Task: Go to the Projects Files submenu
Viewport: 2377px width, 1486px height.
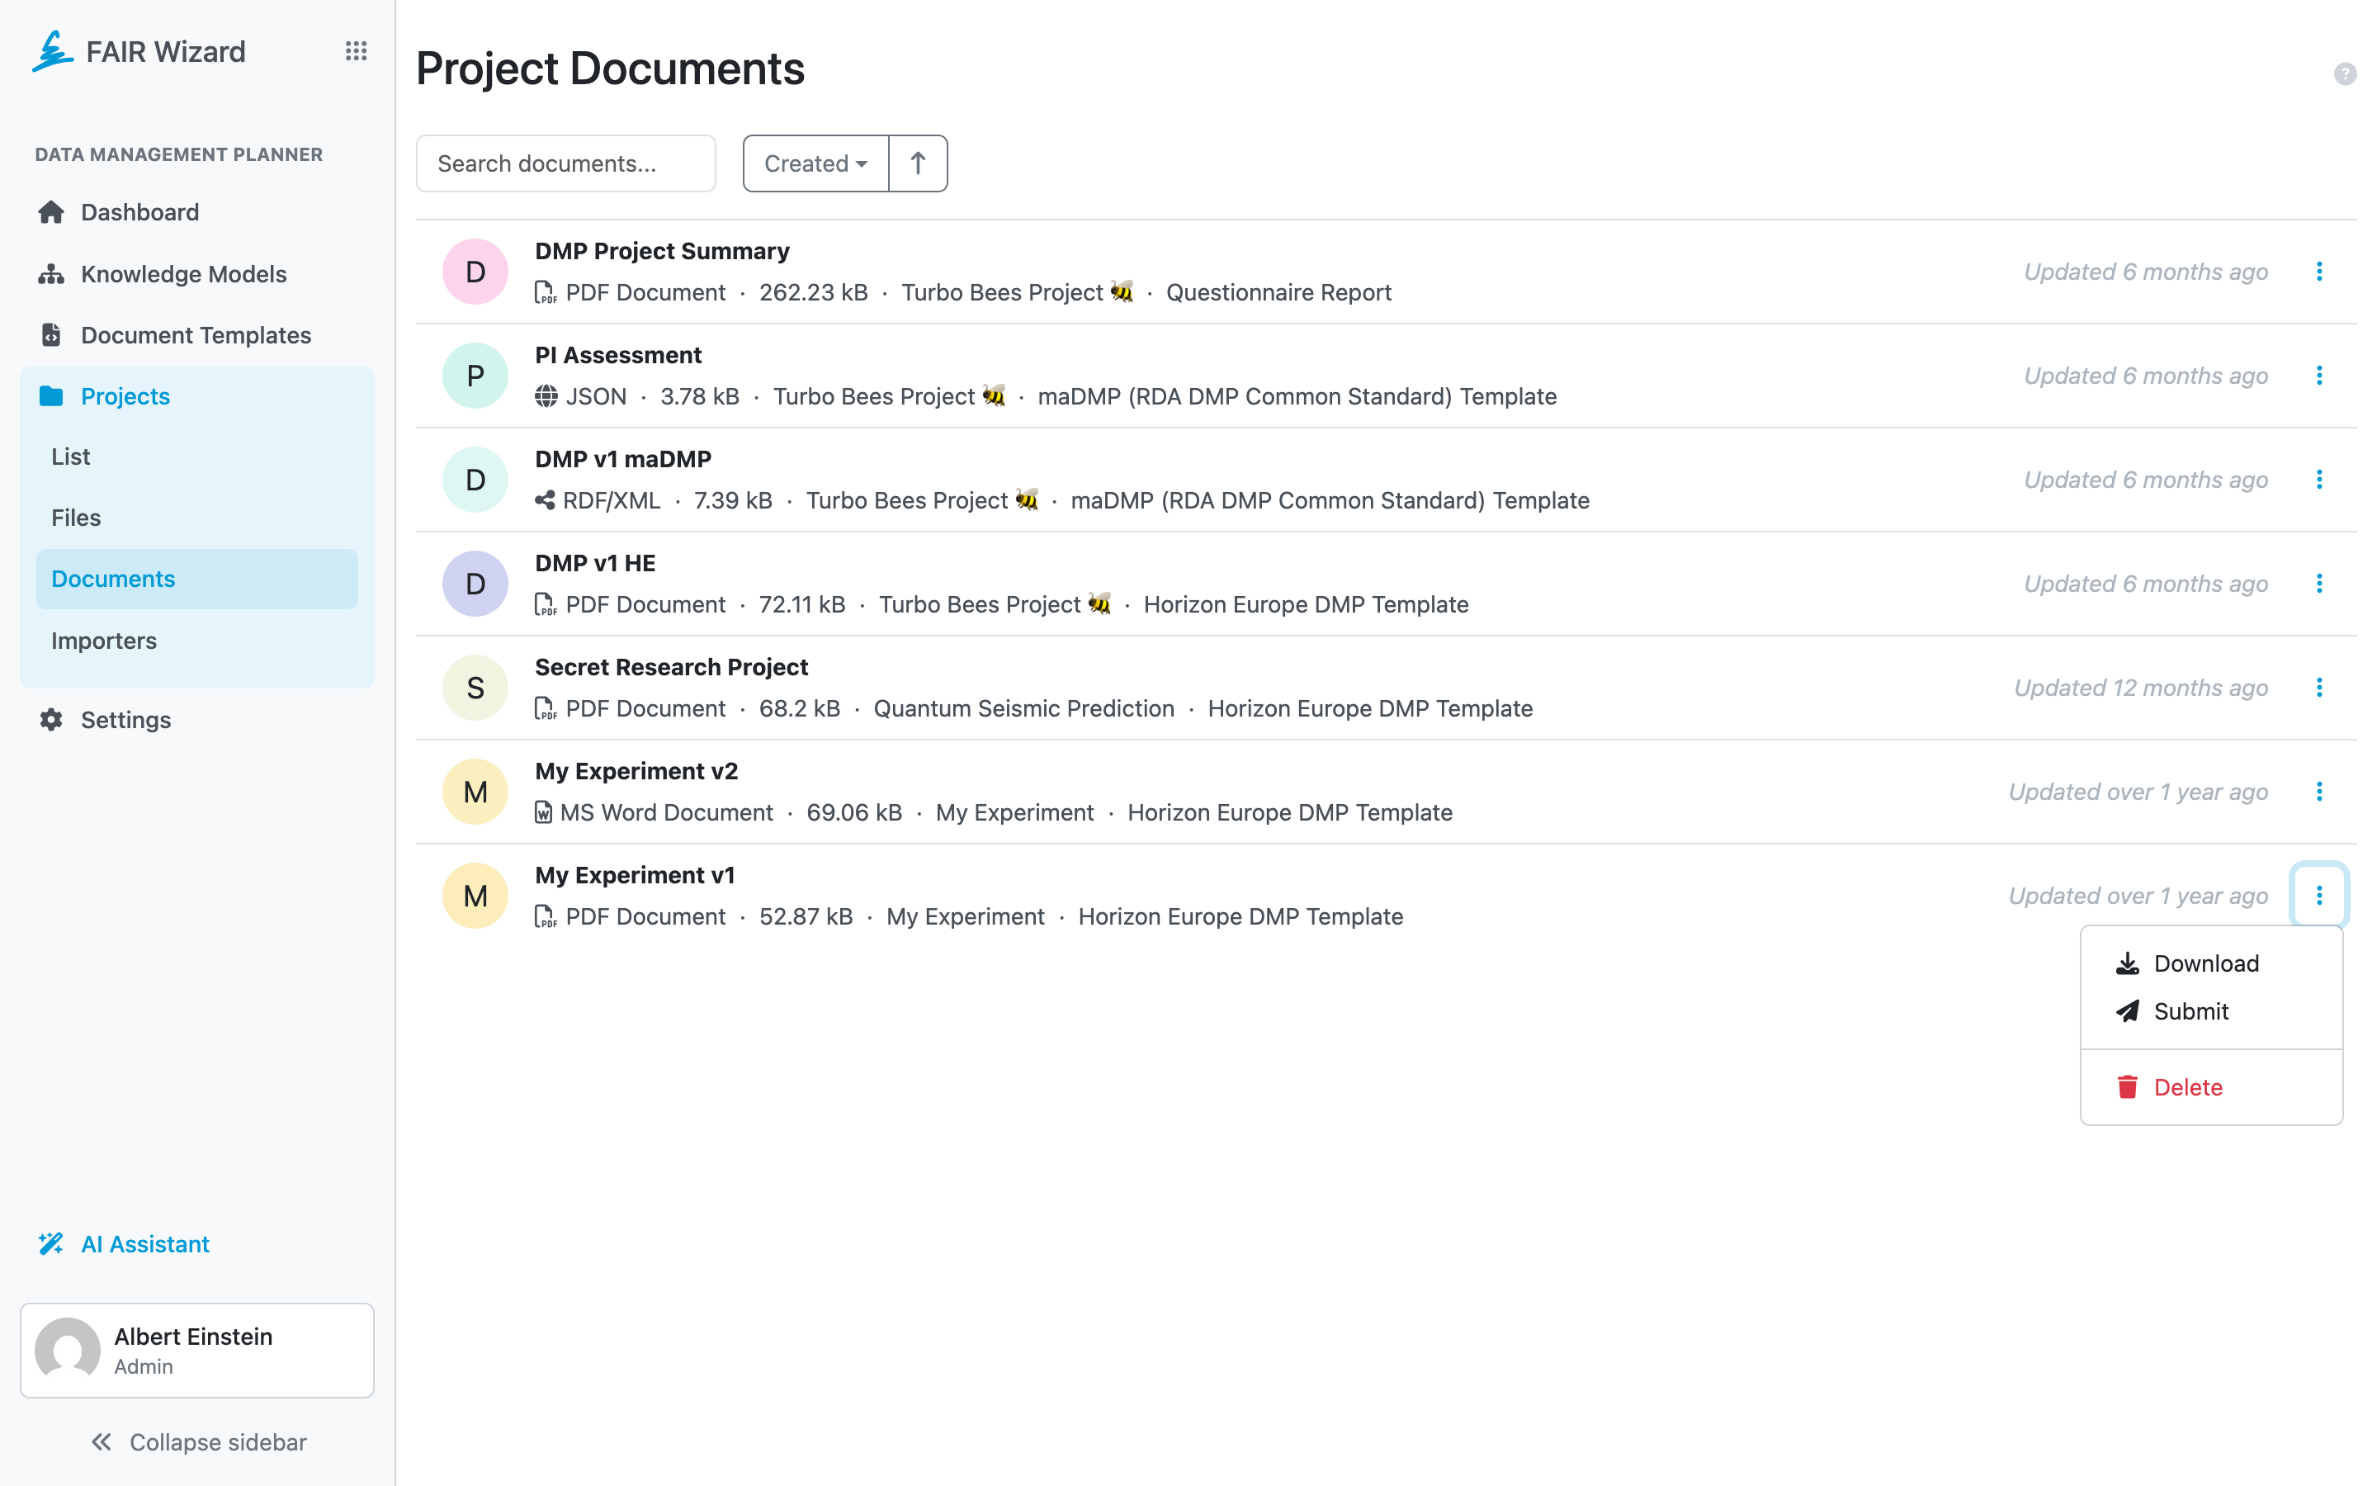Action: 196,518
